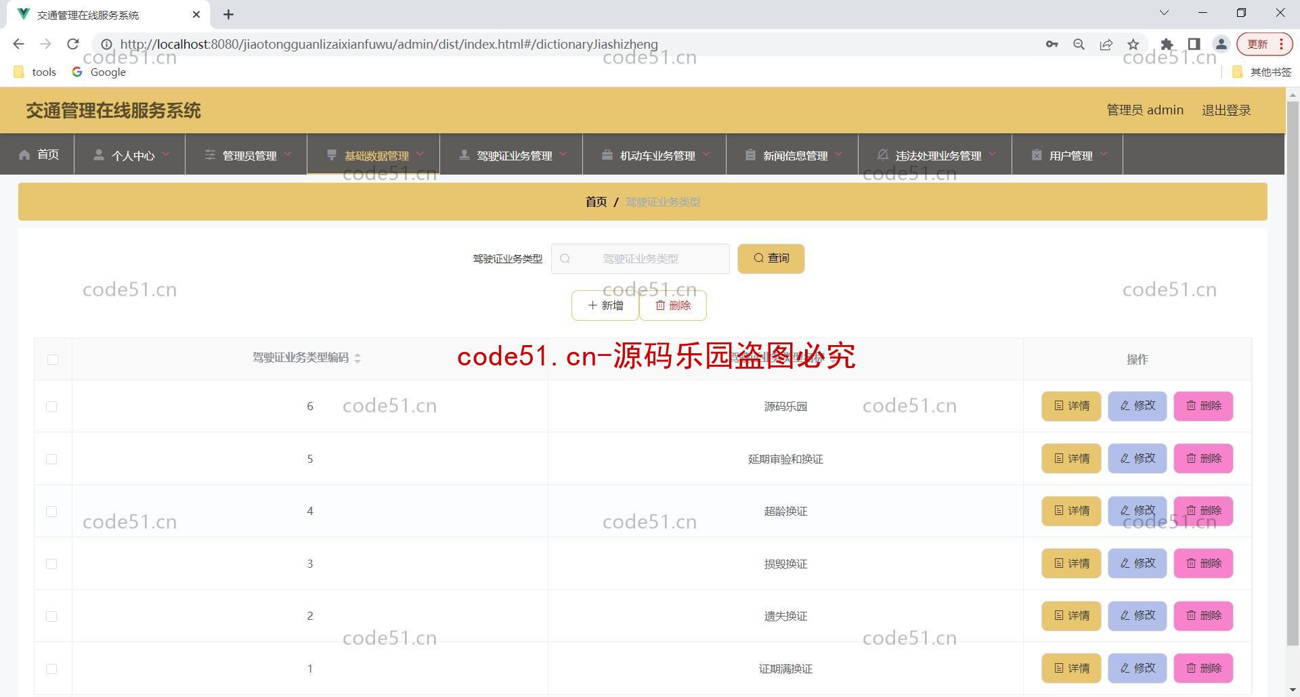Click 管理员 admin account label
Image resolution: width=1300 pixels, height=697 pixels.
1145,110
